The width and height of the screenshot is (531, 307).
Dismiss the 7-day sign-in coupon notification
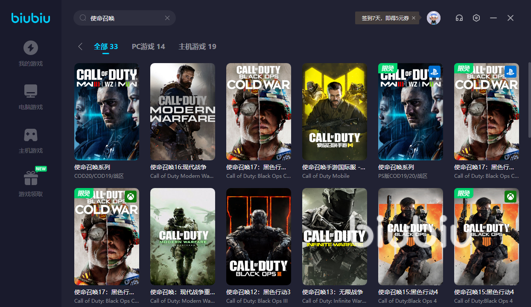pyautogui.click(x=414, y=18)
